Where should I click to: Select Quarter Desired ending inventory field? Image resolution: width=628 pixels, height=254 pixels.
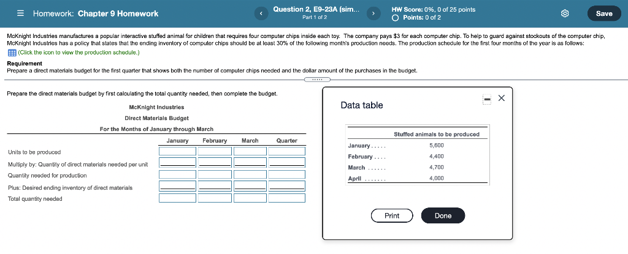[x=287, y=185]
